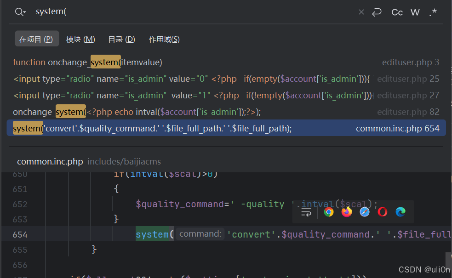Click the system( call on line 654
Image resolution: width=452 pixels, height=278 pixels.
pyautogui.click(x=155, y=234)
